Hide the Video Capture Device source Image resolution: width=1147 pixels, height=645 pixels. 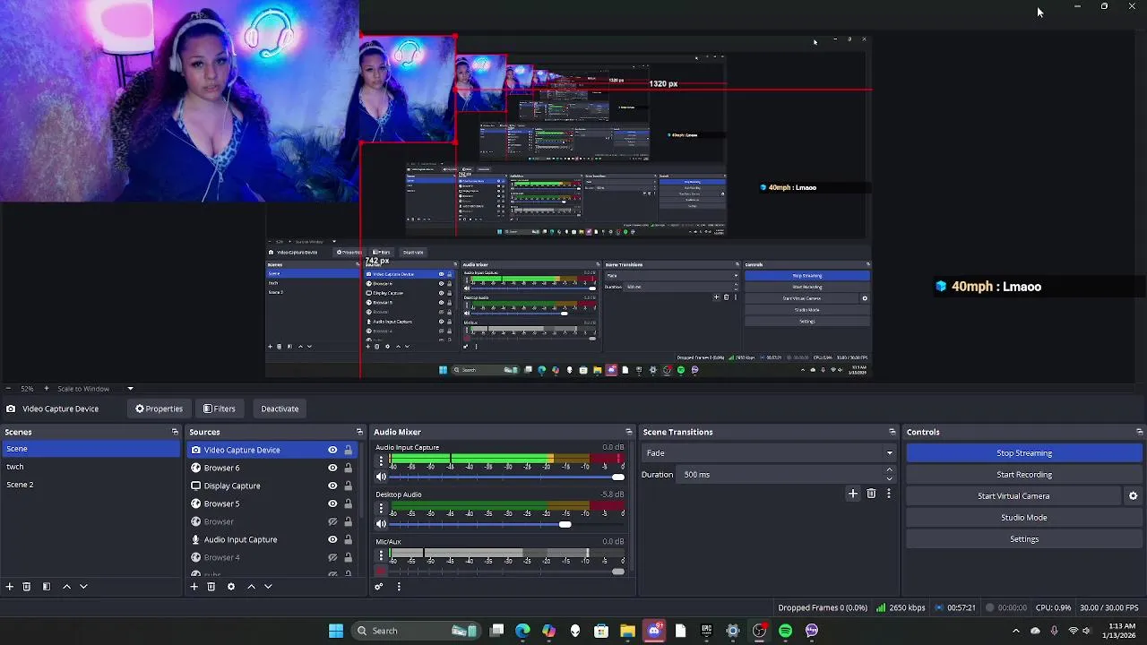pos(332,450)
